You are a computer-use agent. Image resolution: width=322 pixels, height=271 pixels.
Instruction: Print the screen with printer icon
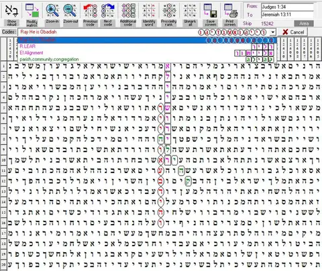pyautogui.click(x=230, y=10)
